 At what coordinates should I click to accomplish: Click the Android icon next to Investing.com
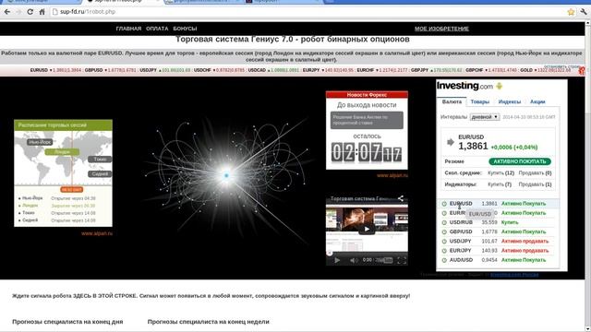[500, 86]
